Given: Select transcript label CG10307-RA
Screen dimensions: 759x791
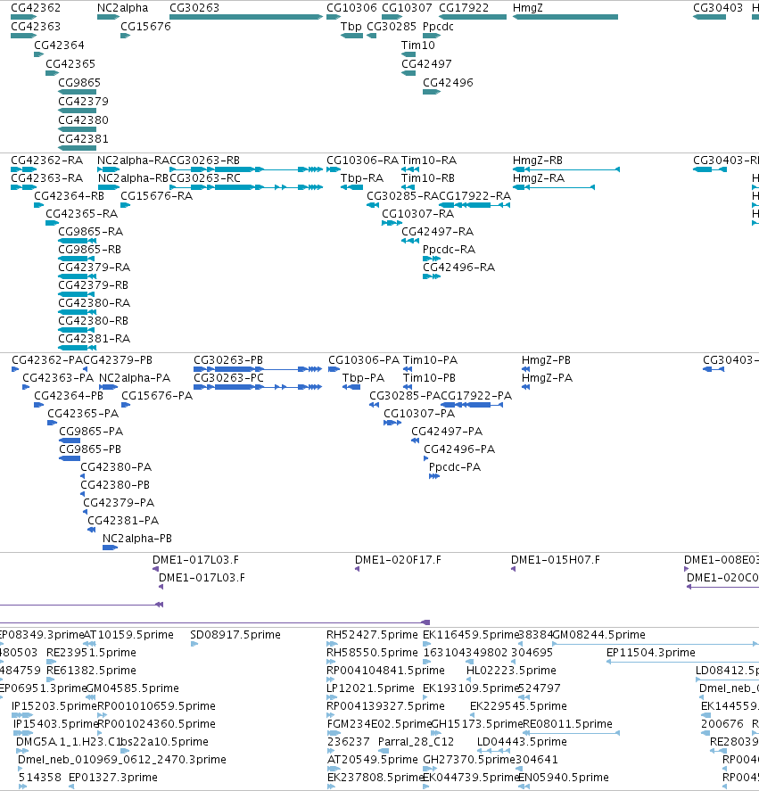Looking at the screenshot, I should coord(418,214).
